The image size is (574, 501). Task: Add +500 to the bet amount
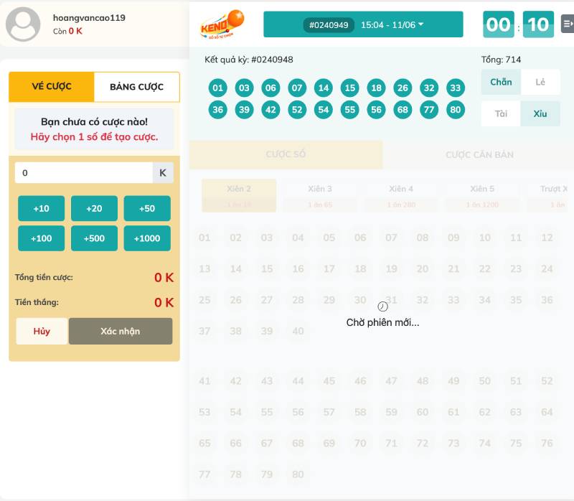(x=94, y=238)
